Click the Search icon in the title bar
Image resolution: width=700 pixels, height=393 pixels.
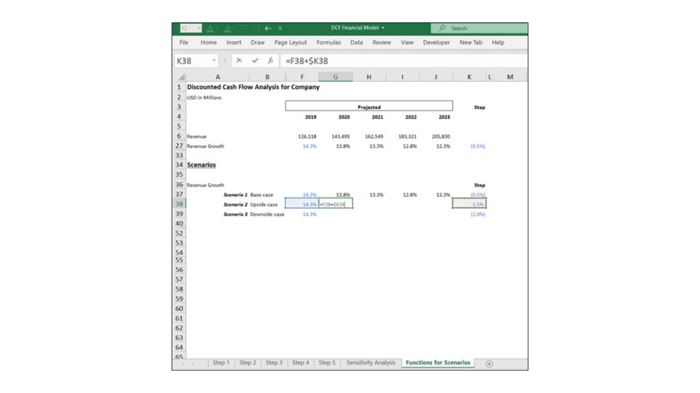point(443,28)
